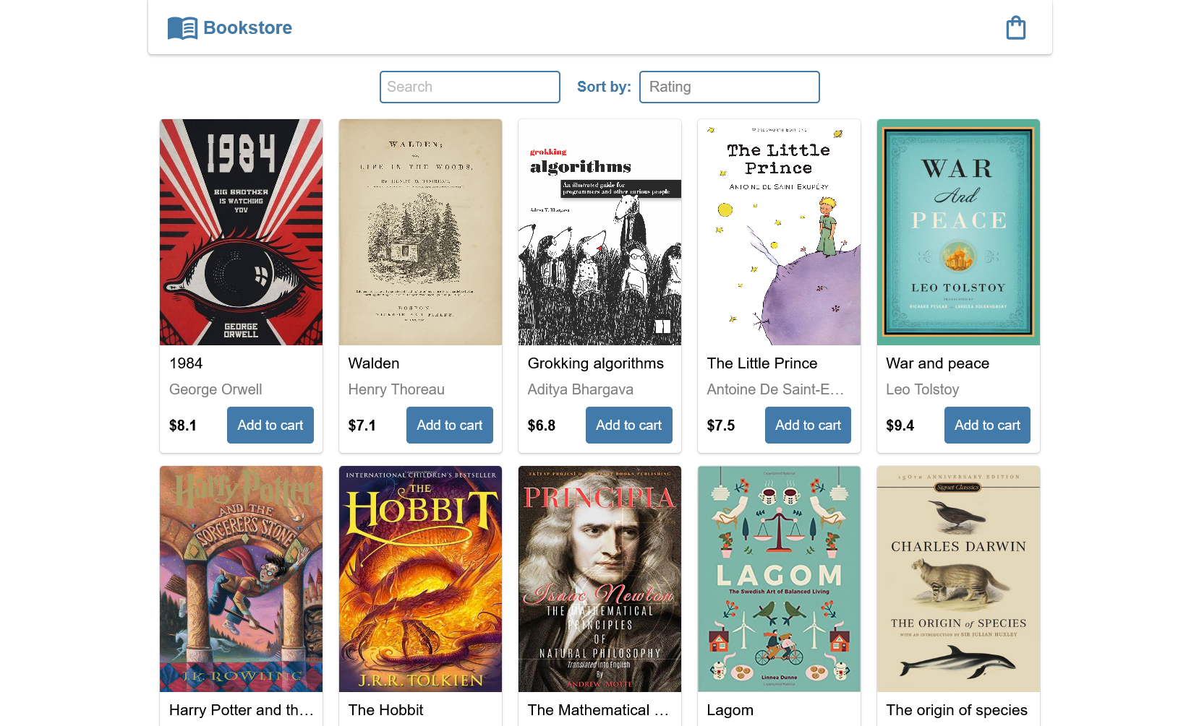Viewport: 1199px width, 726px height.
Task: Open the 1984 book cover
Action: (242, 232)
